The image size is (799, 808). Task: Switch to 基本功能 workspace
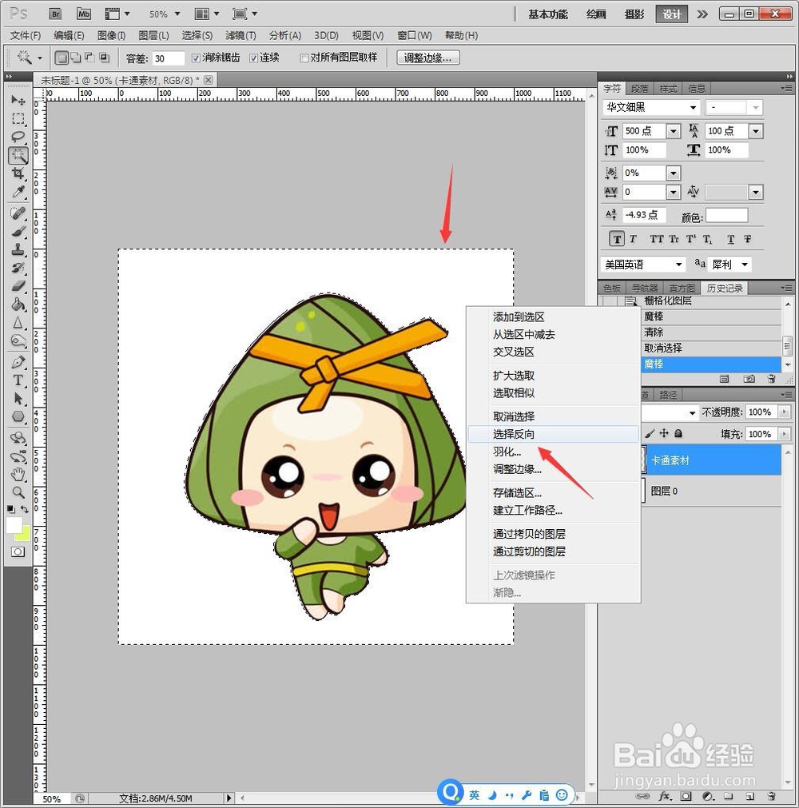(x=548, y=14)
